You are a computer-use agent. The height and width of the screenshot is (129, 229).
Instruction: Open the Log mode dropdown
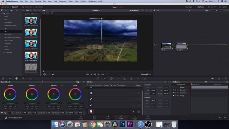tap(78, 82)
